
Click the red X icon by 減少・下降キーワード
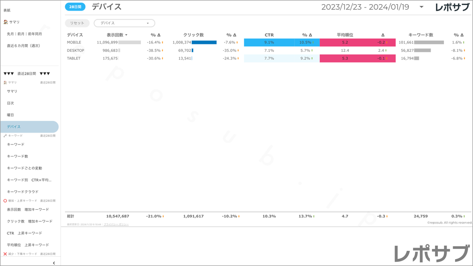(5, 254)
